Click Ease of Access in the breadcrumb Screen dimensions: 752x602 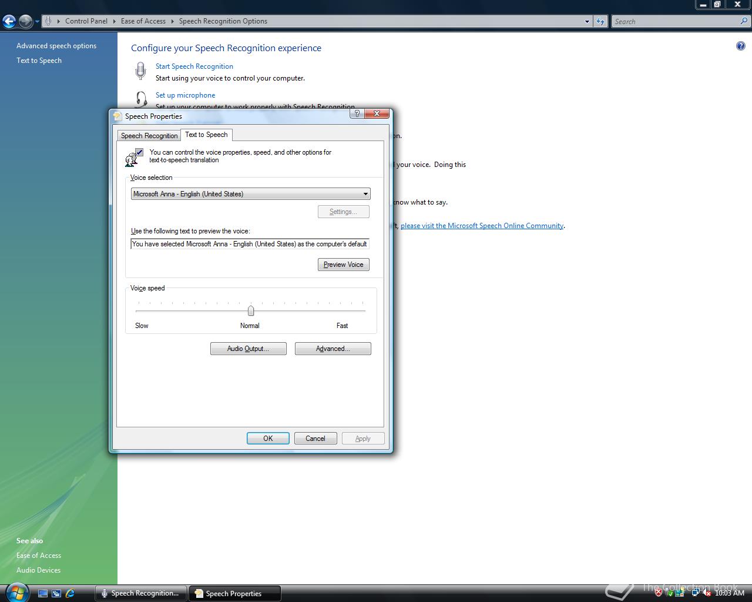pos(143,21)
